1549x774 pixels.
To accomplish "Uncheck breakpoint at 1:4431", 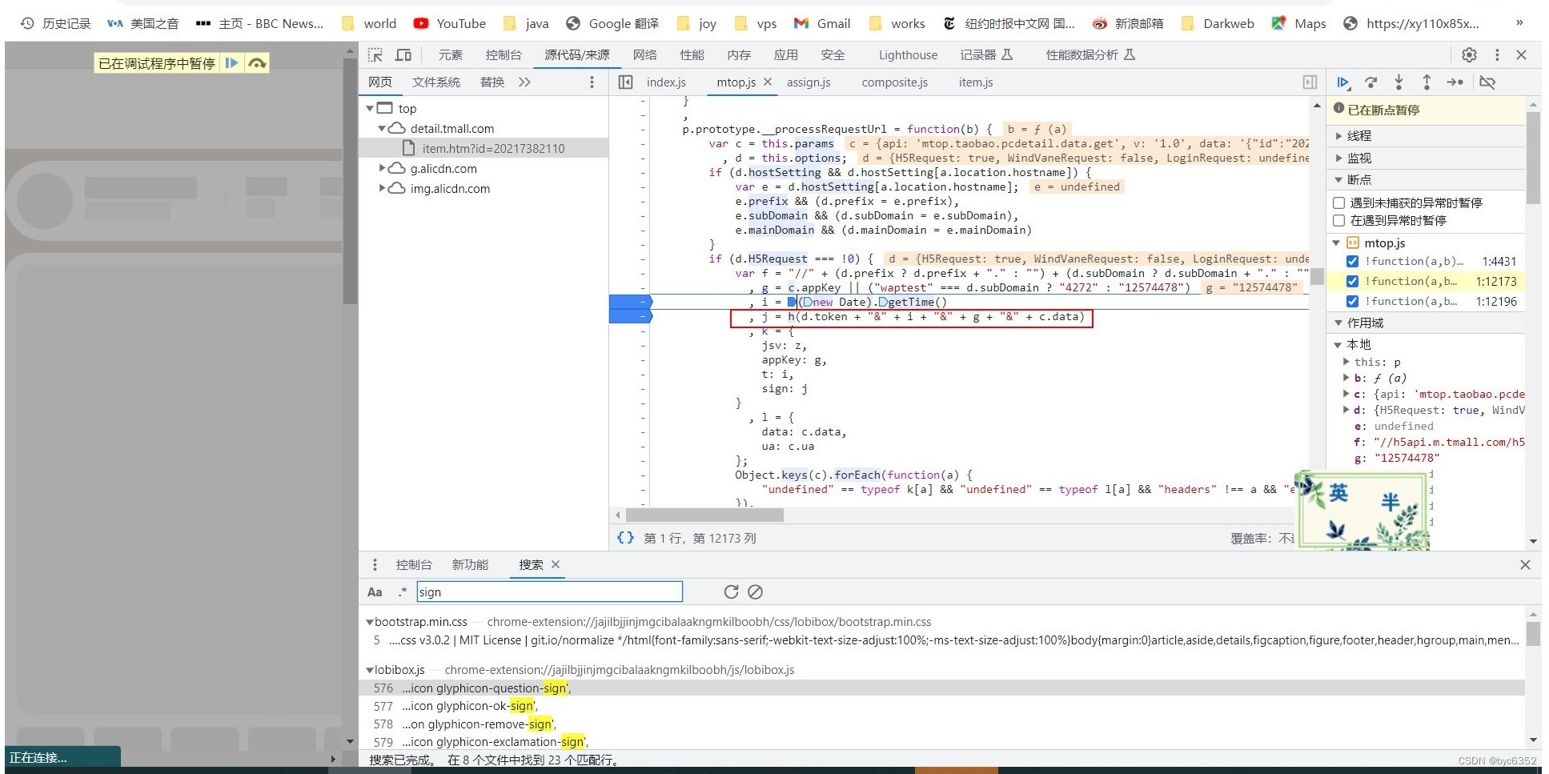I will [1352, 261].
